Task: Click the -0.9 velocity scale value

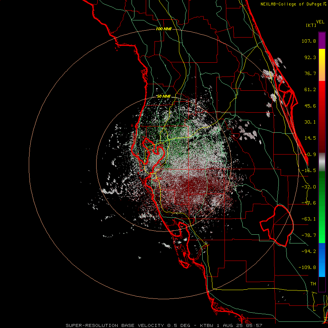Action: 310,155
